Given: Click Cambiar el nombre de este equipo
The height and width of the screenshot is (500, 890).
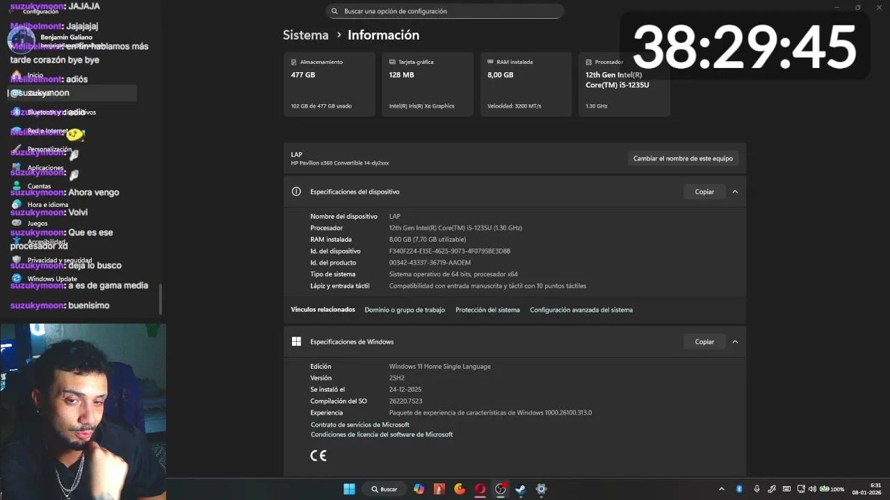Looking at the screenshot, I should point(683,158).
